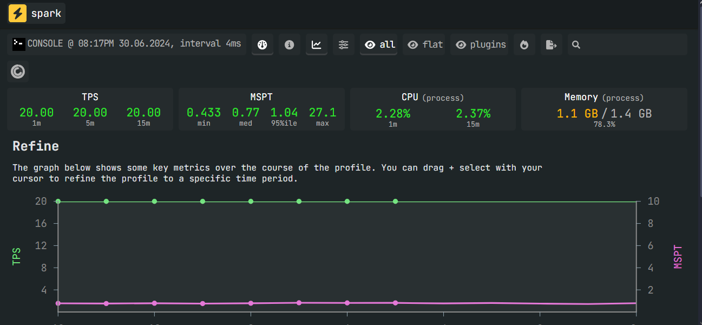Click the last green TPS data point
Viewport: 702px width, 325px height.
coord(396,201)
